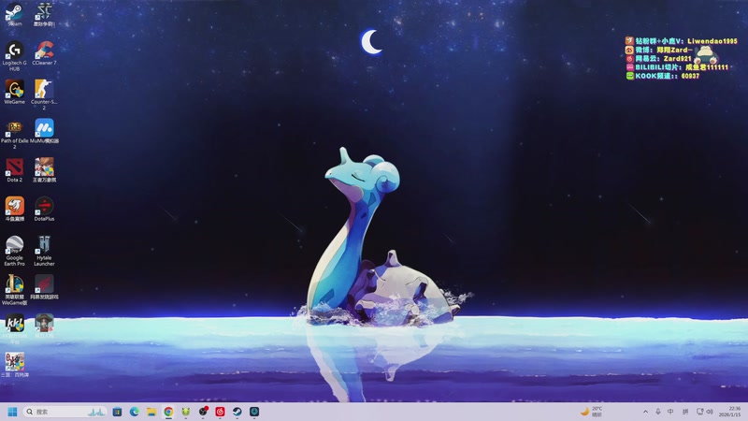This screenshot has height=421, width=748.
Task: Open the volume tray icon
Action: tap(710, 412)
